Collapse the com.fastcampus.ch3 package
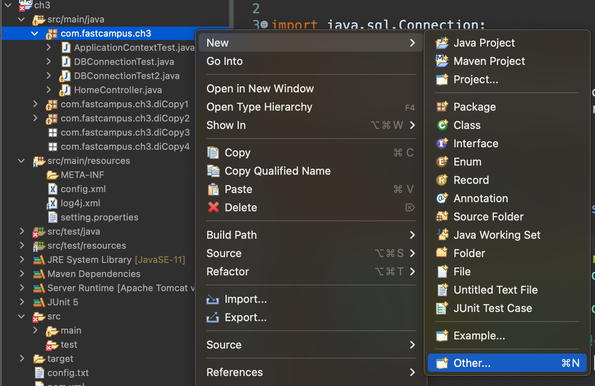 pos(35,34)
